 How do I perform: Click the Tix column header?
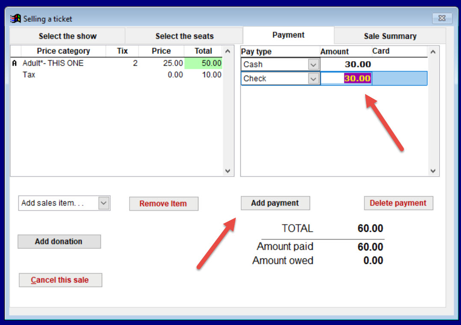point(122,51)
